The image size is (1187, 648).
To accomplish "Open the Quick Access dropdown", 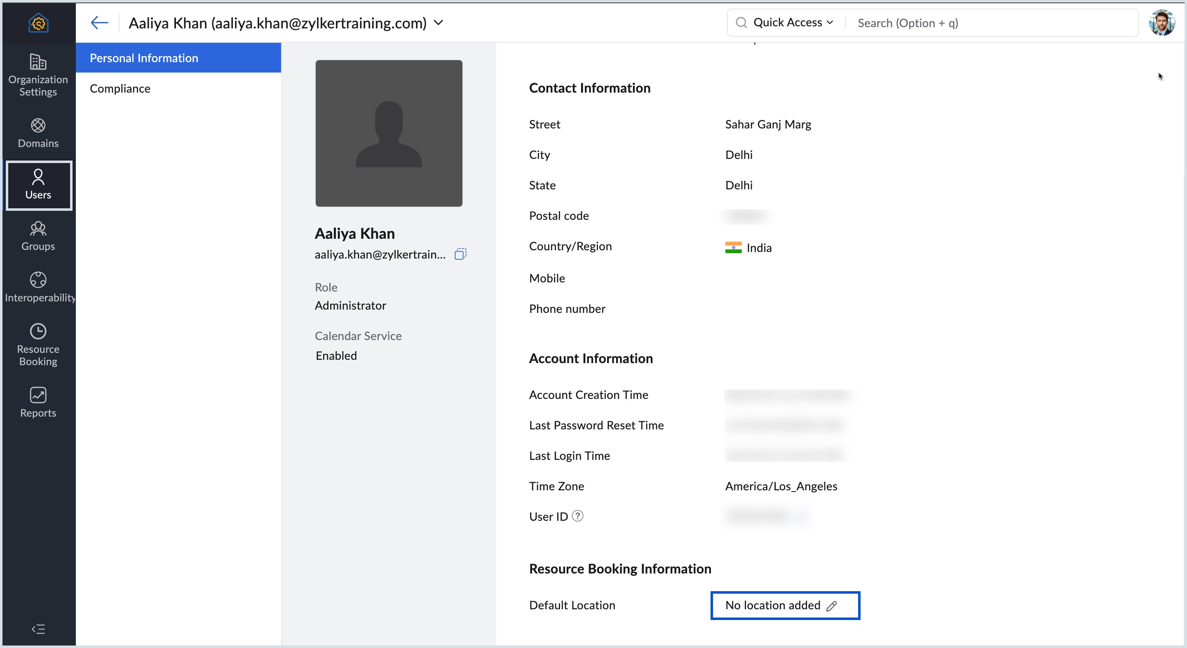I will (x=793, y=23).
